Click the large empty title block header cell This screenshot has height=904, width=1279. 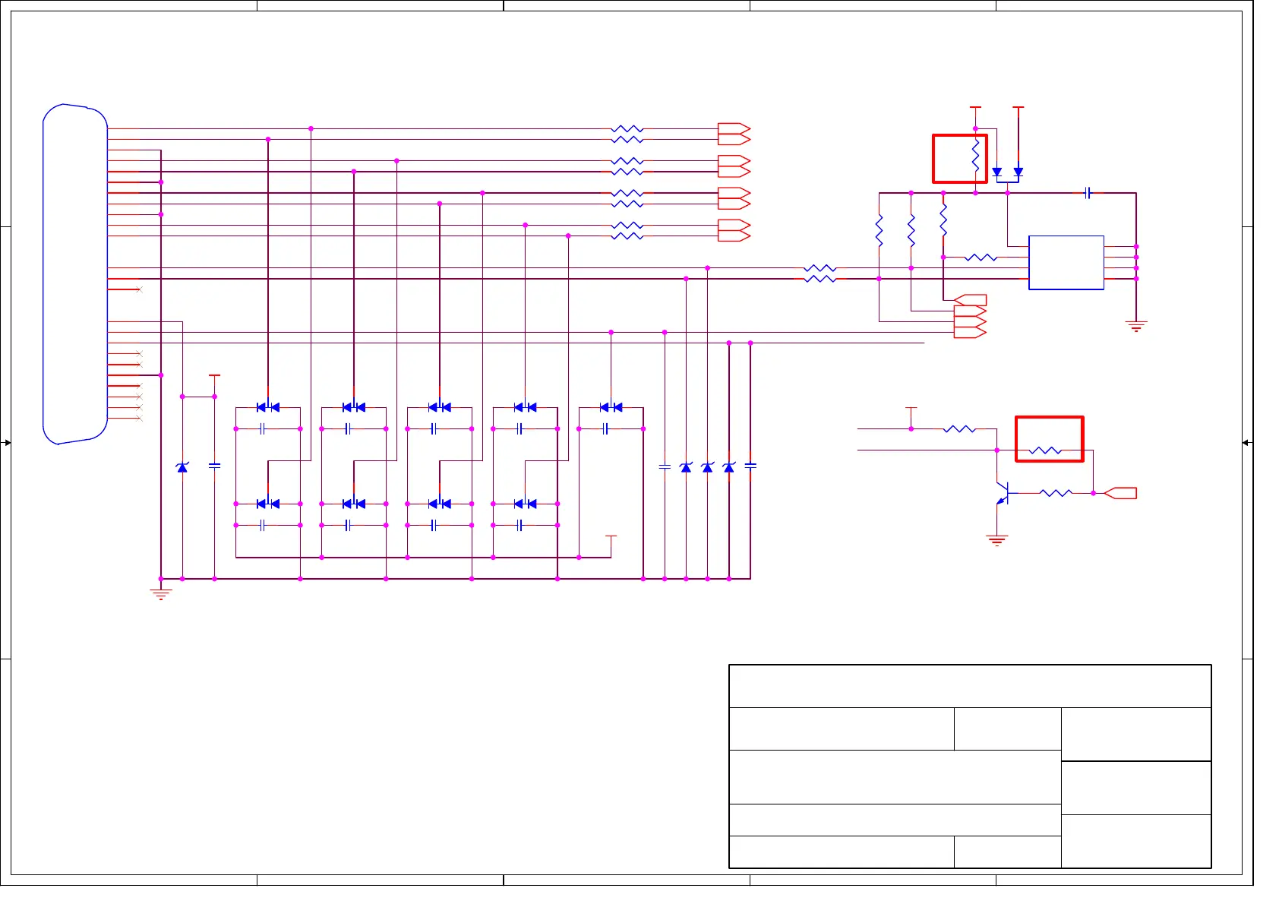point(969,686)
